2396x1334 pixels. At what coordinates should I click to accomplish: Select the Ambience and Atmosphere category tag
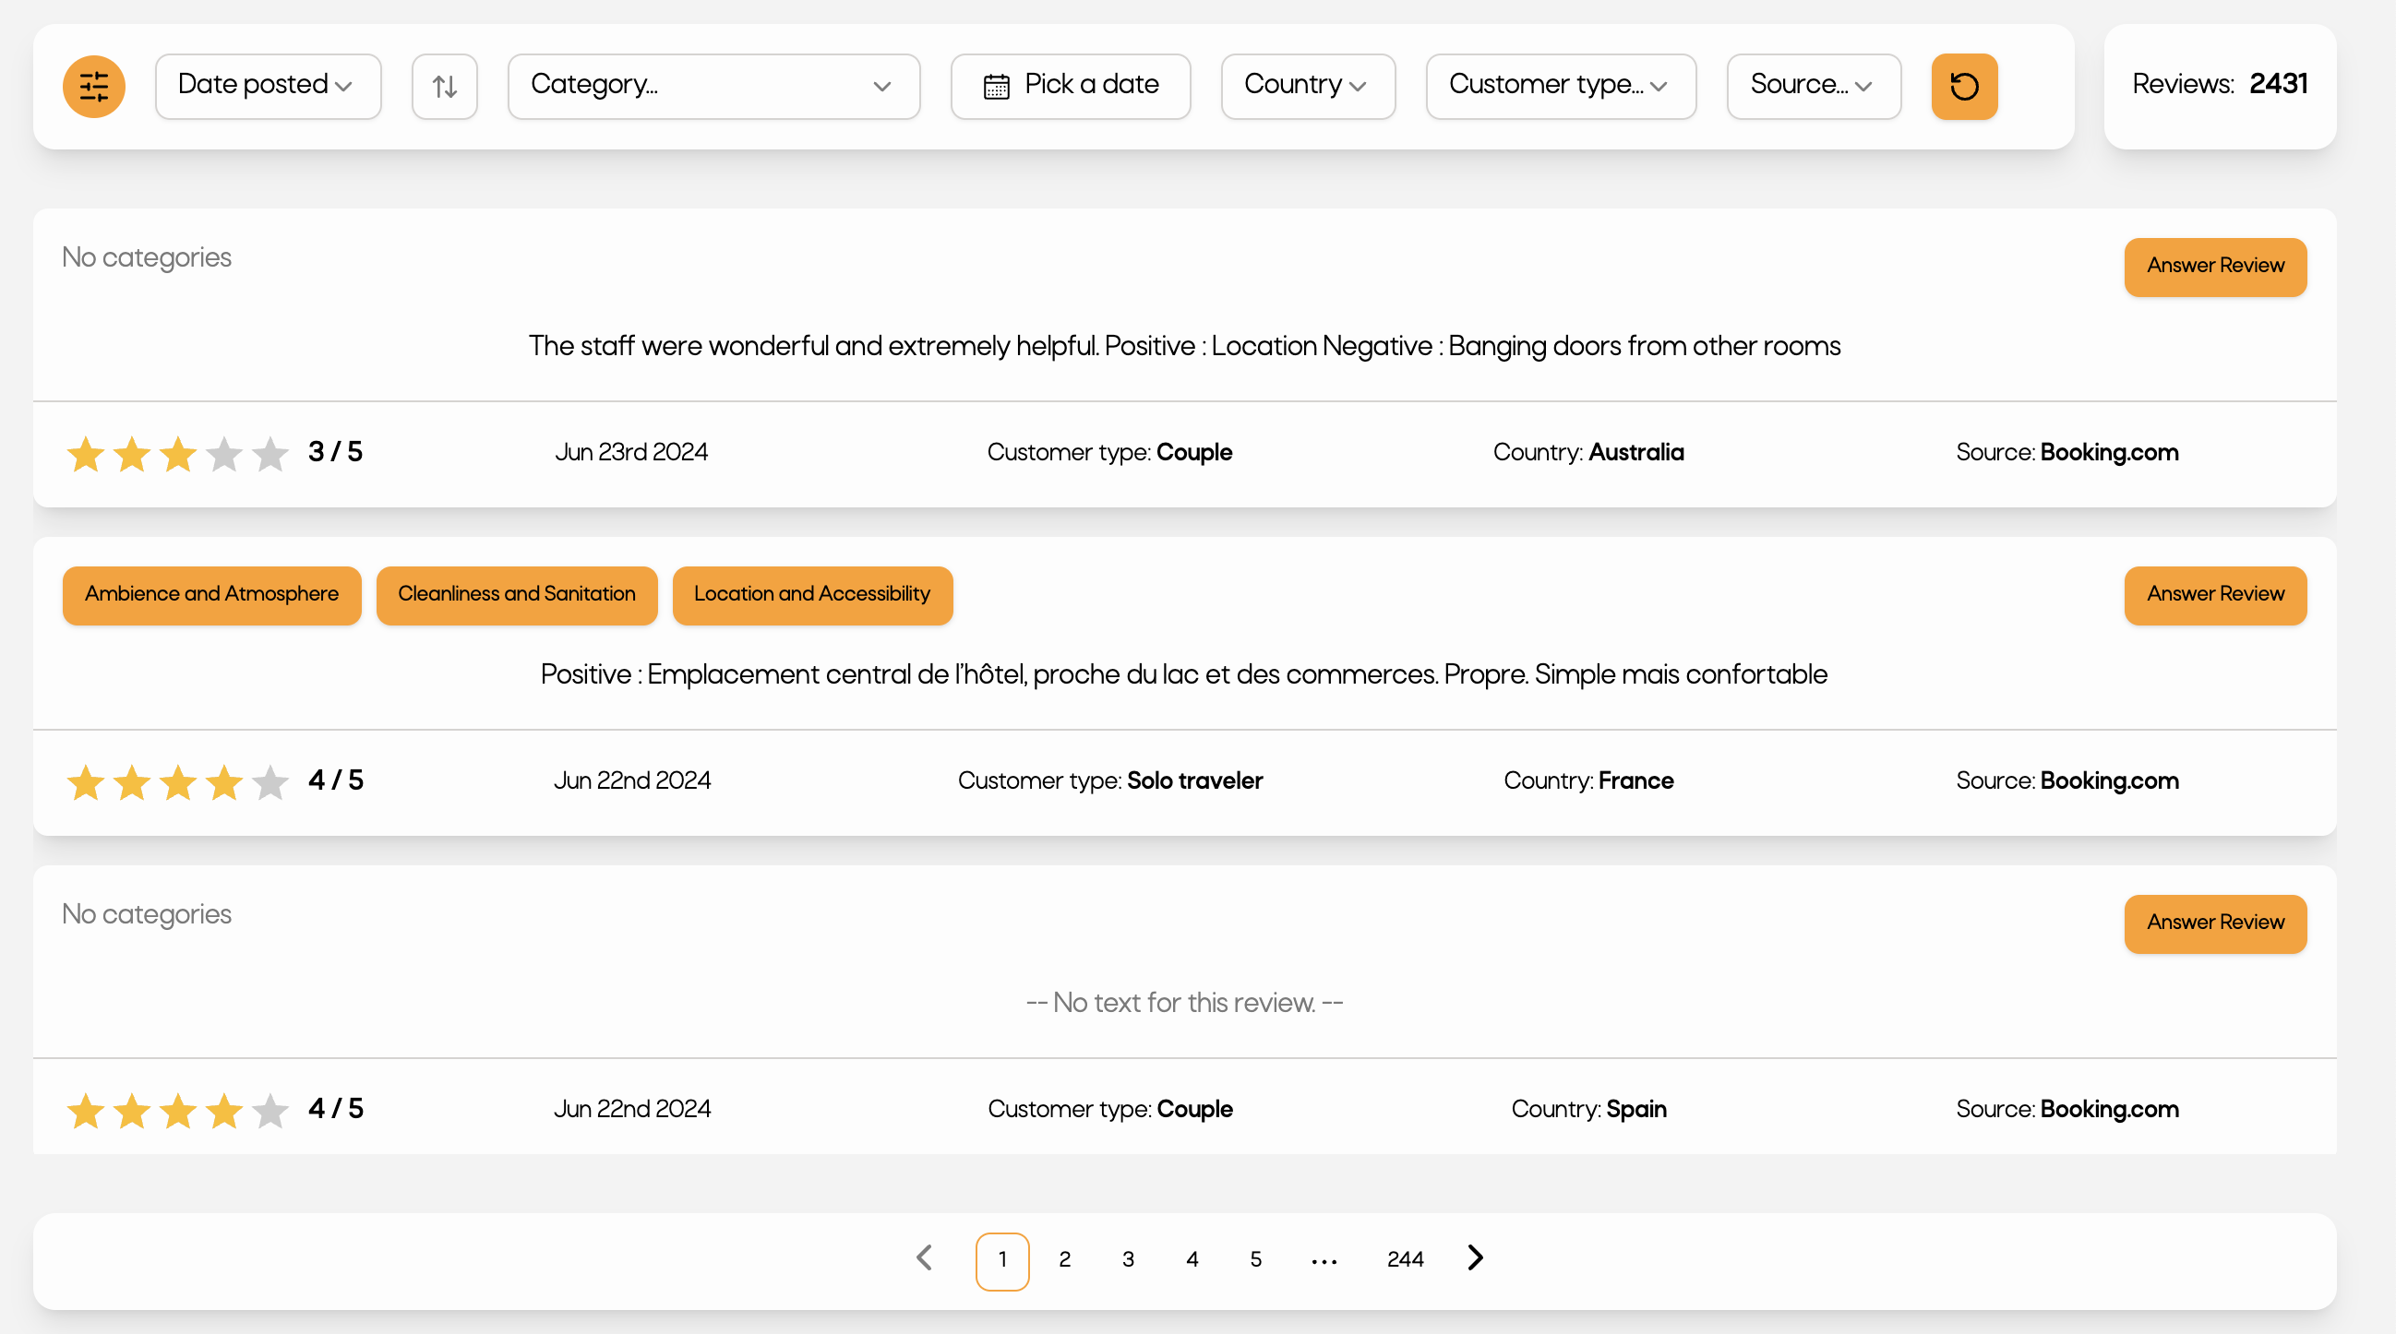(212, 595)
